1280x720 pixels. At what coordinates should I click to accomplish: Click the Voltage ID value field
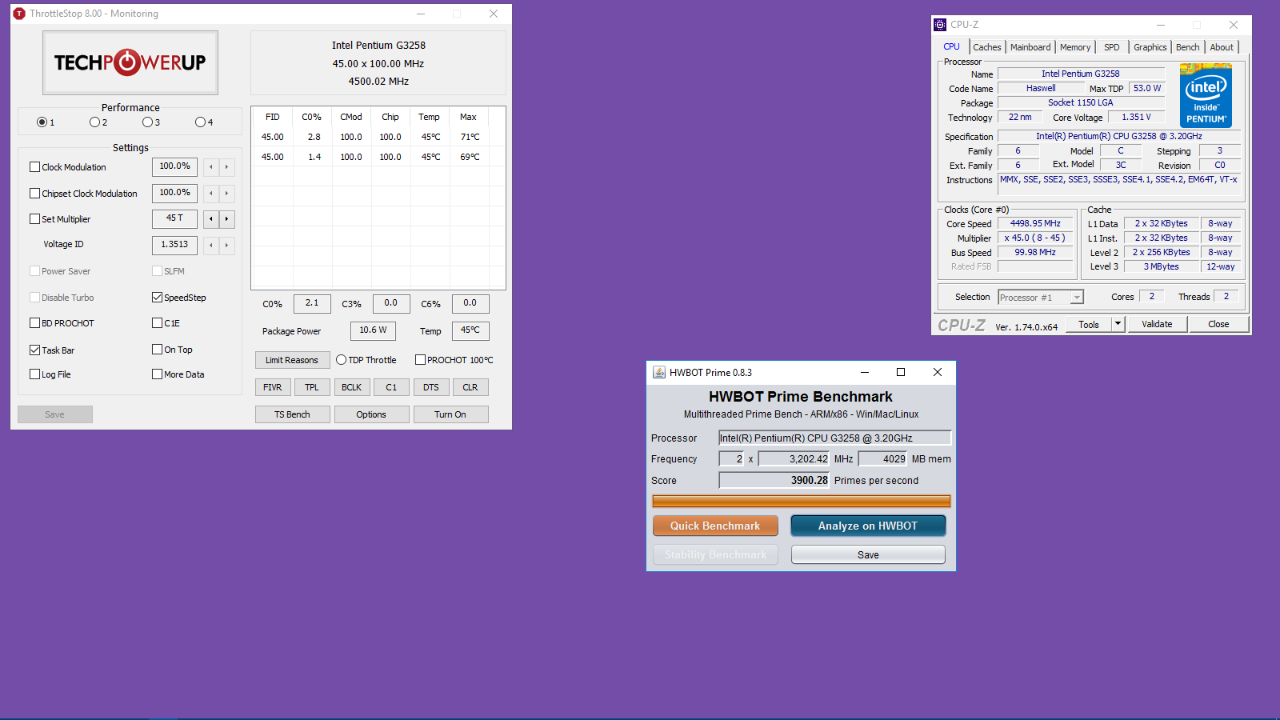[174, 245]
